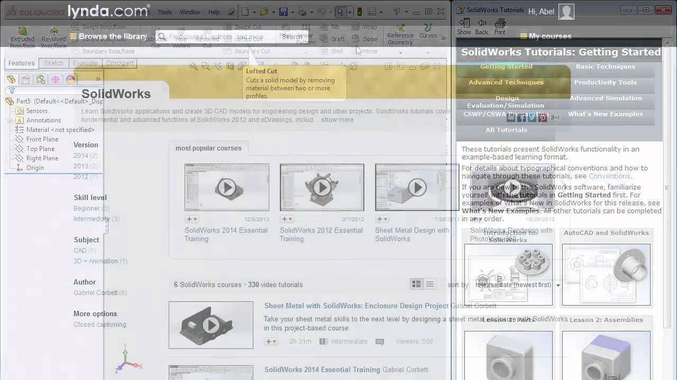Click Show in SolidWorks Tutorials window
This screenshot has width=677, height=380.
click(464, 27)
